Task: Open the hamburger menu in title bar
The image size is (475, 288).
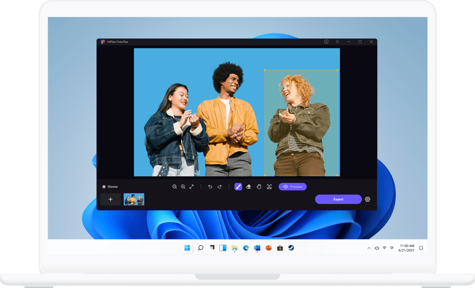Action: click(337, 42)
